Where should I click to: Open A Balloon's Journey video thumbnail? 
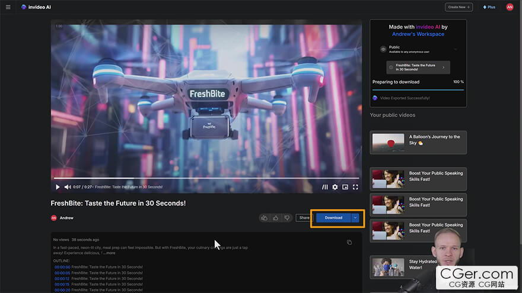[x=388, y=143]
